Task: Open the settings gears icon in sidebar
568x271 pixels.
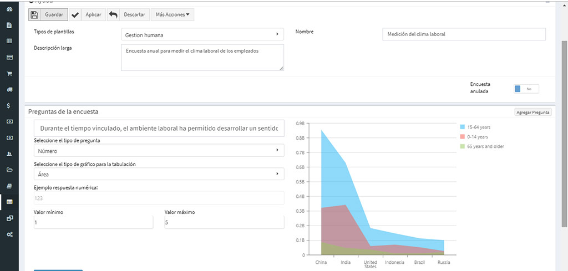Action: click(x=9, y=234)
